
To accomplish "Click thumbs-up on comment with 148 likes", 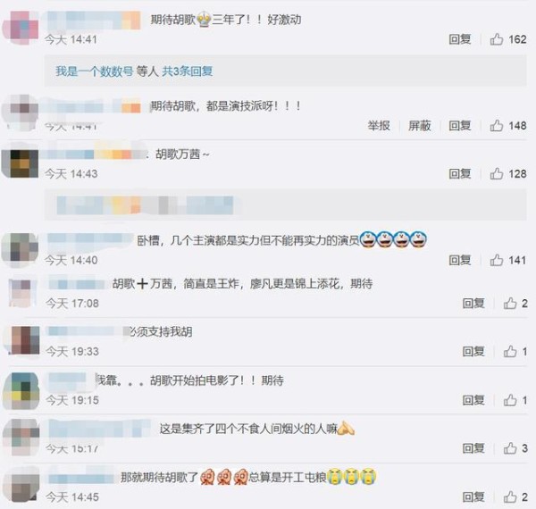I will point(497,125).
